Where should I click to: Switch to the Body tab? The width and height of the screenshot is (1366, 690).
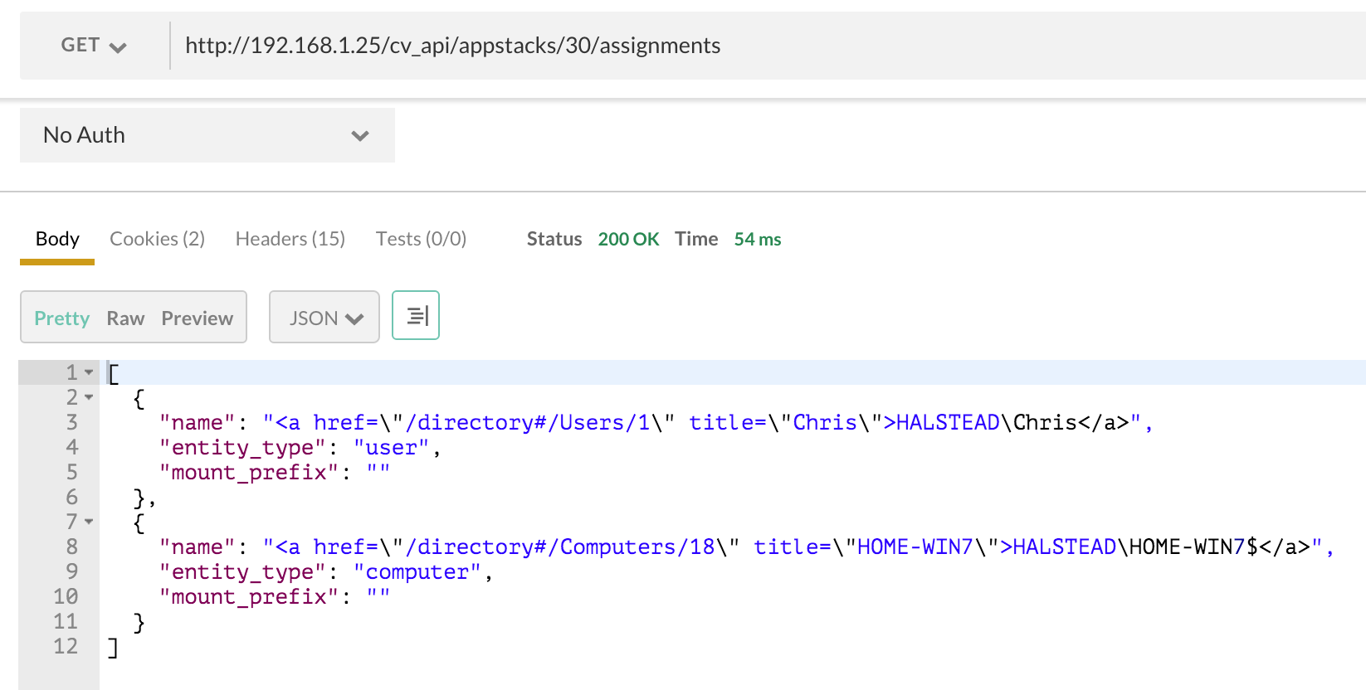(57, 240)
